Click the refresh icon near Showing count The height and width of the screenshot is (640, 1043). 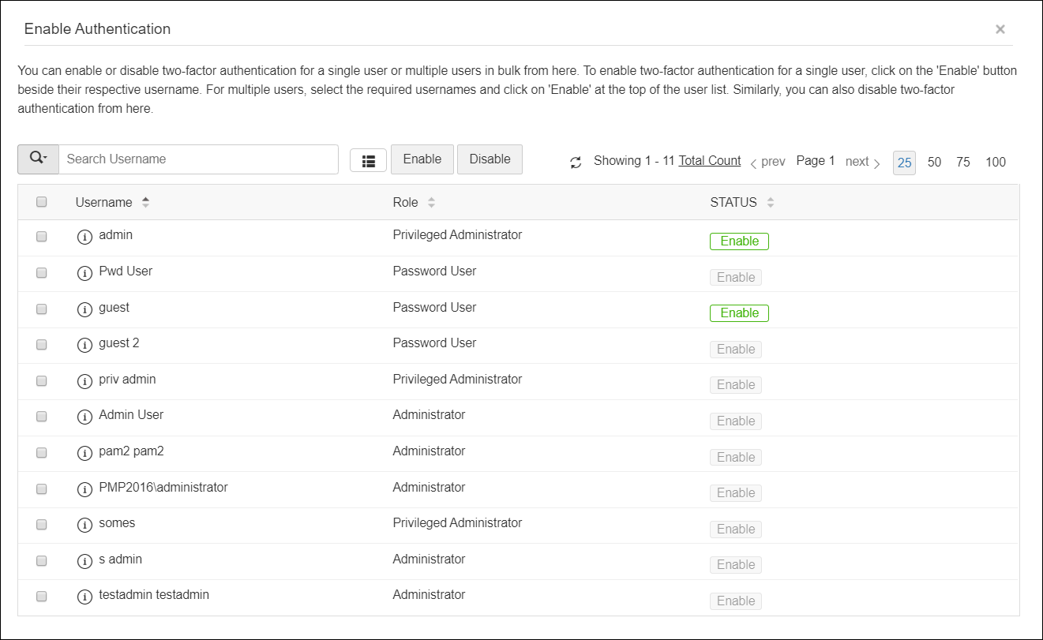click(x=576, y=162)
